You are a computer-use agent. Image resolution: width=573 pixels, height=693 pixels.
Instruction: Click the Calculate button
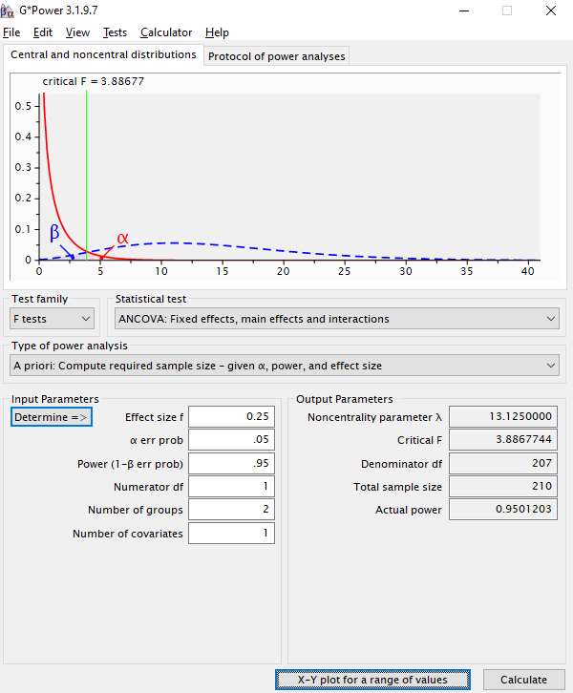524,680
